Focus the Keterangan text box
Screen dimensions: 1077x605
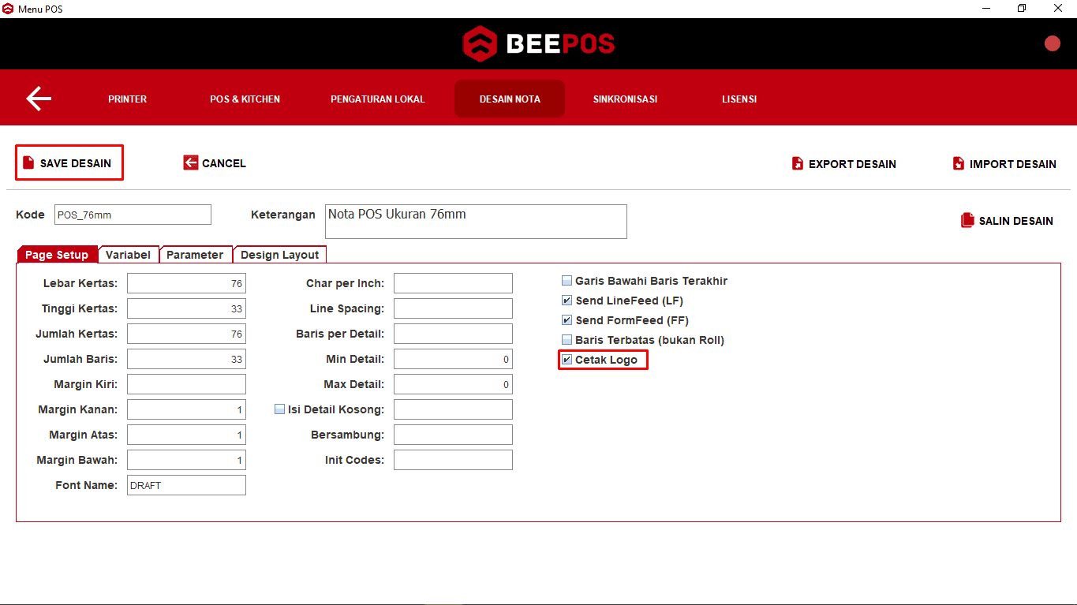(475, 222)
